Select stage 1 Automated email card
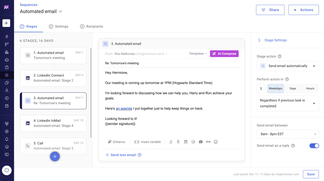This screenshot has width=324, height=181. coord(53,55)
